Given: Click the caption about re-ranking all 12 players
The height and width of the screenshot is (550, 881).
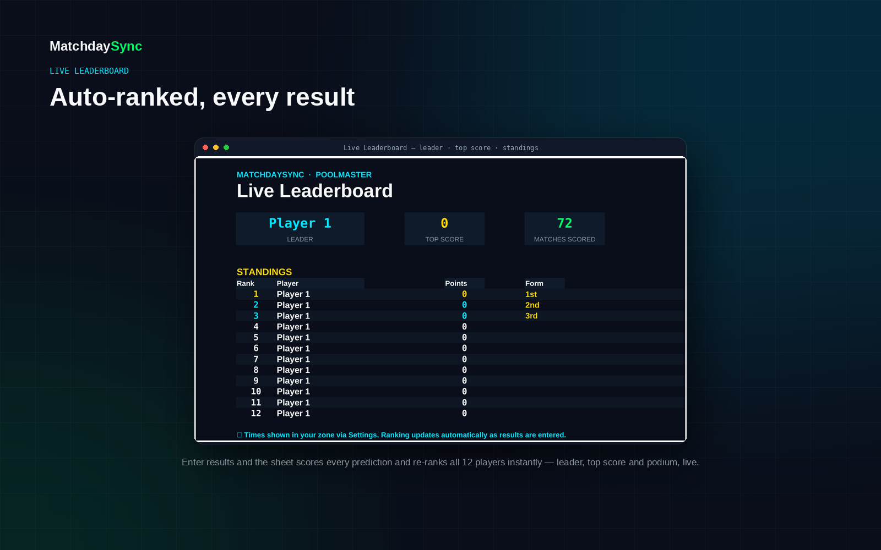Looking at the screenshot, I should [440, 462].
